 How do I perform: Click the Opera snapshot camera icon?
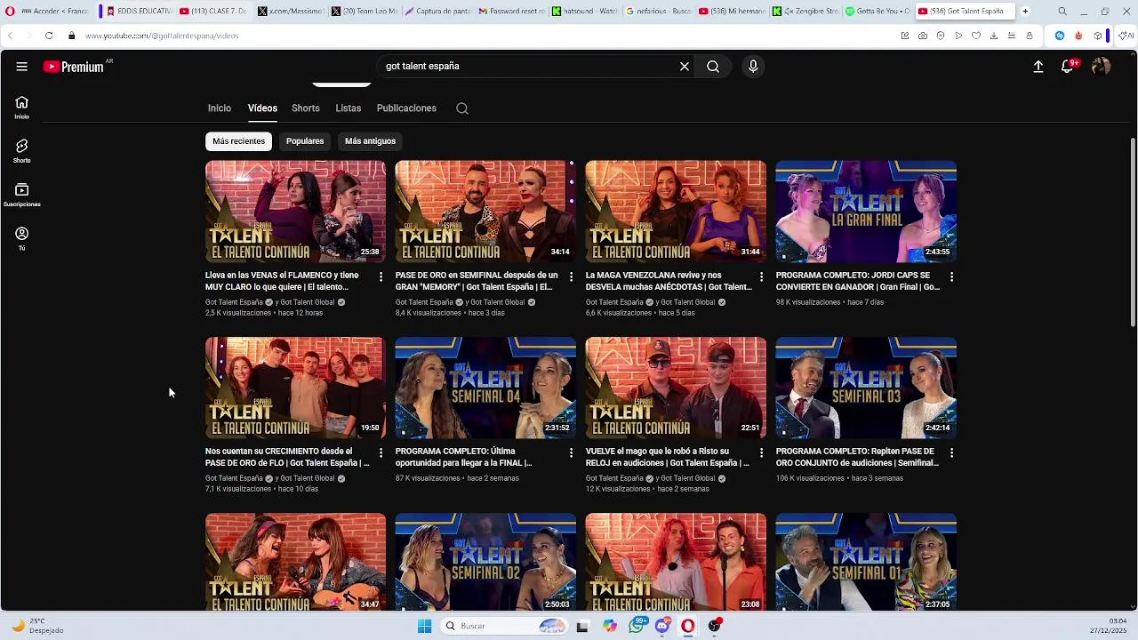(x=923, y=36)
